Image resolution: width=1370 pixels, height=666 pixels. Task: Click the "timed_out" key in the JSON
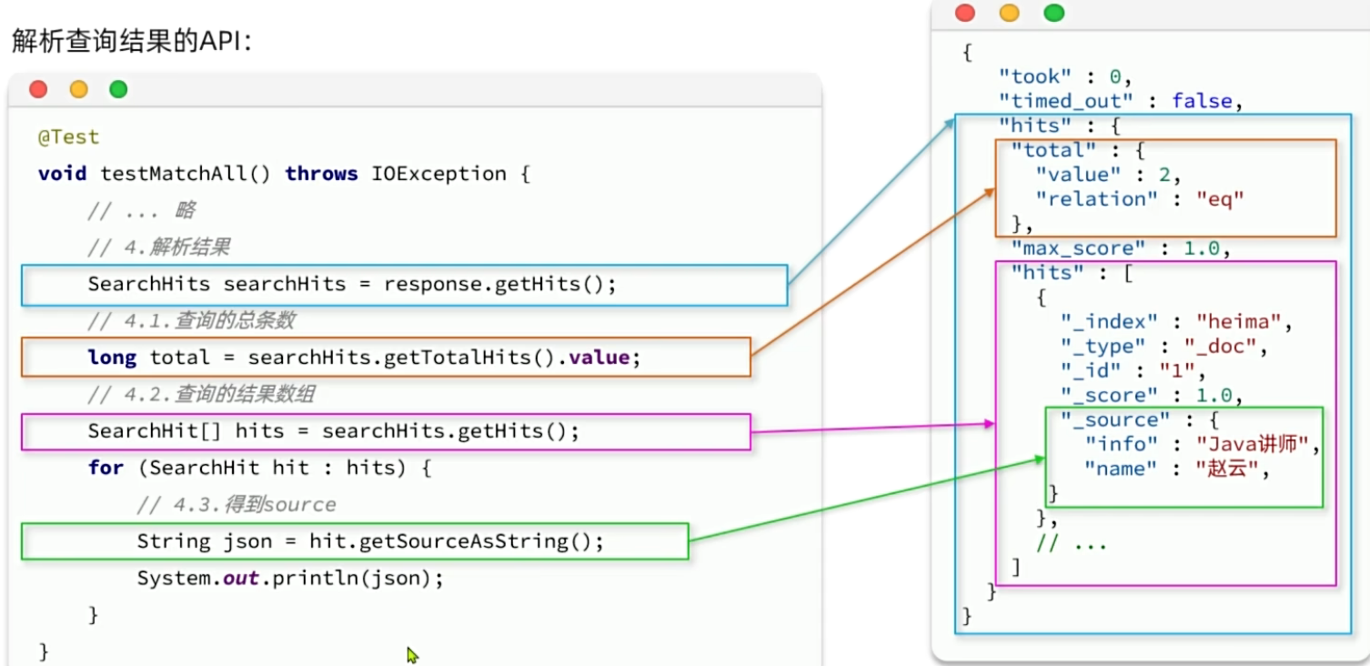click(x=1065, y=101)
